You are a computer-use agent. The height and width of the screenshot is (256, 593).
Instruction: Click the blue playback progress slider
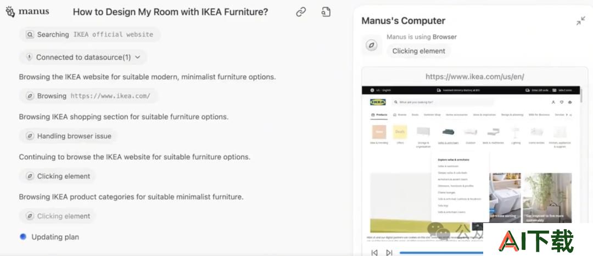(441, 252)
